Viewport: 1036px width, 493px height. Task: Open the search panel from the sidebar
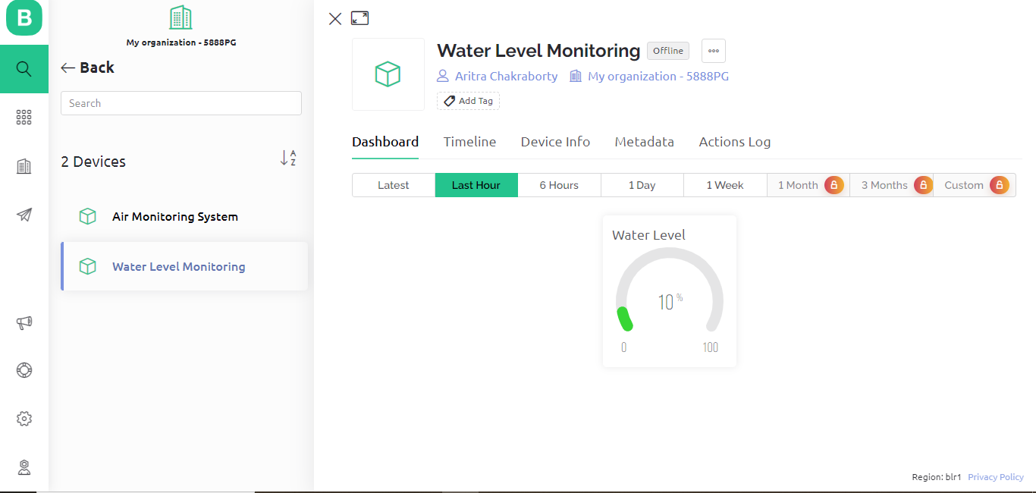(24, 68)
